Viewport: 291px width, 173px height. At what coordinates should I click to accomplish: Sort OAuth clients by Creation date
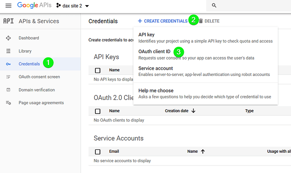(176, 111)
